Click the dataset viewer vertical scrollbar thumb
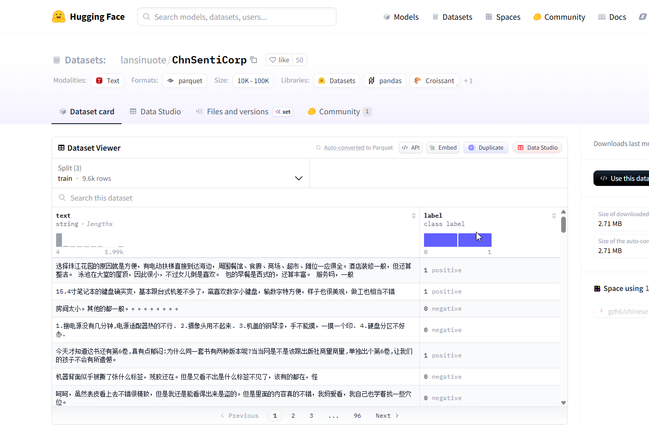This screenshot has height=425, width=649. coord(563,225)
